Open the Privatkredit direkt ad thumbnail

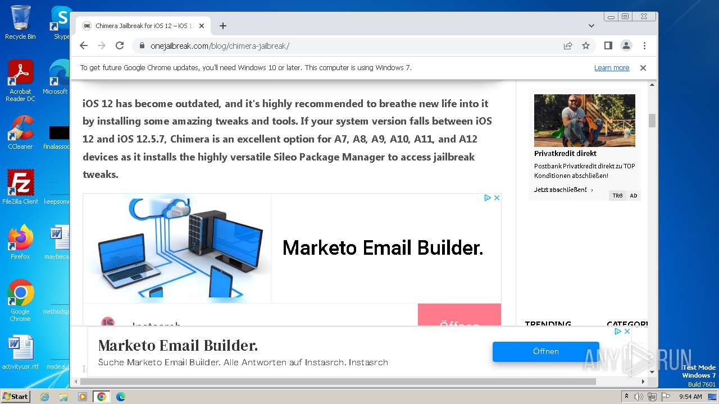pyautogui.click(x=585, y=121)
